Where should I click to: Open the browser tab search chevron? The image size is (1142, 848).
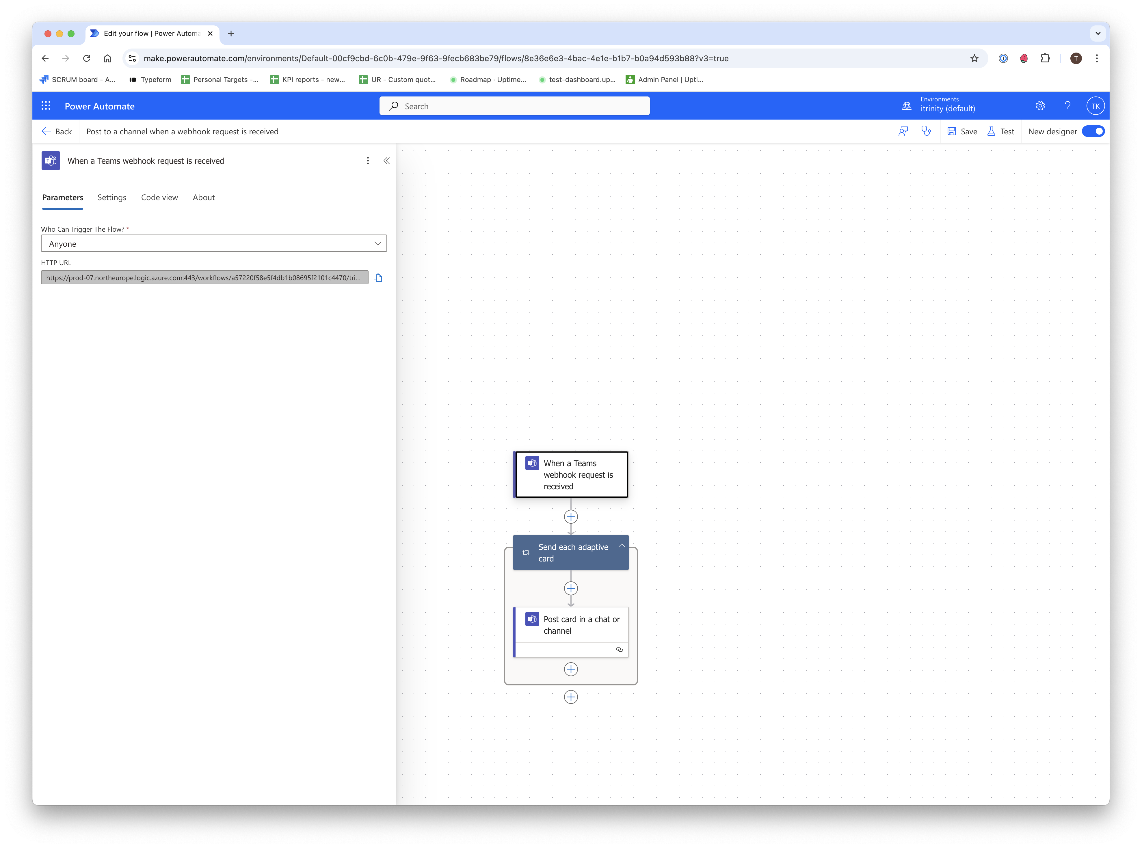1097,34
